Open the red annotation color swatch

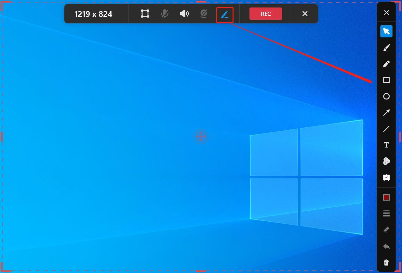386,197
